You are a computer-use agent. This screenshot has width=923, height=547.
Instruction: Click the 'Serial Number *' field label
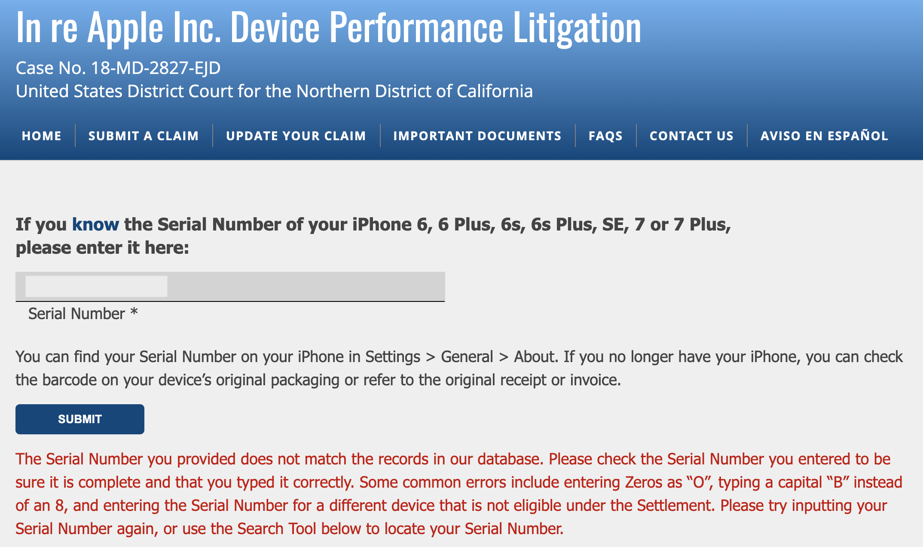pyautogui.click(x=83, y=313)
